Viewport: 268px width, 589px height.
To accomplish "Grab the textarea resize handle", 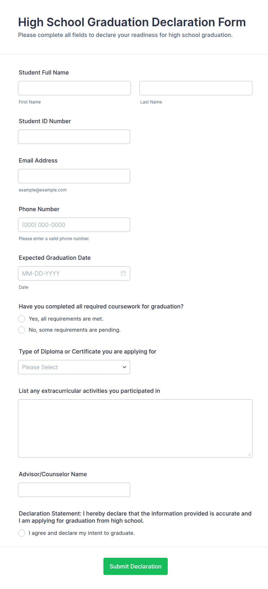I will pos(249,455).
